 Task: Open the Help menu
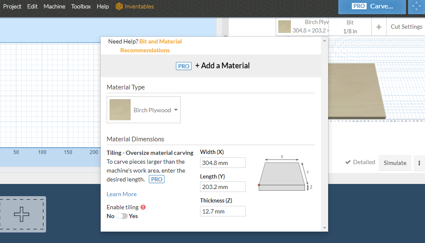(103, 6)
